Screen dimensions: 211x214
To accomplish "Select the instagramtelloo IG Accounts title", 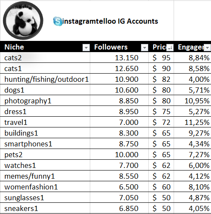I will [x=110, y=21].
